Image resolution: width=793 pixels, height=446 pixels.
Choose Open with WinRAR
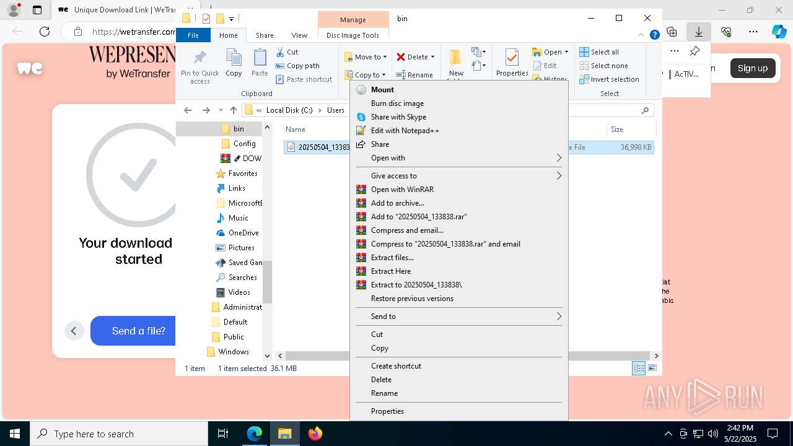tap(459, 190)
